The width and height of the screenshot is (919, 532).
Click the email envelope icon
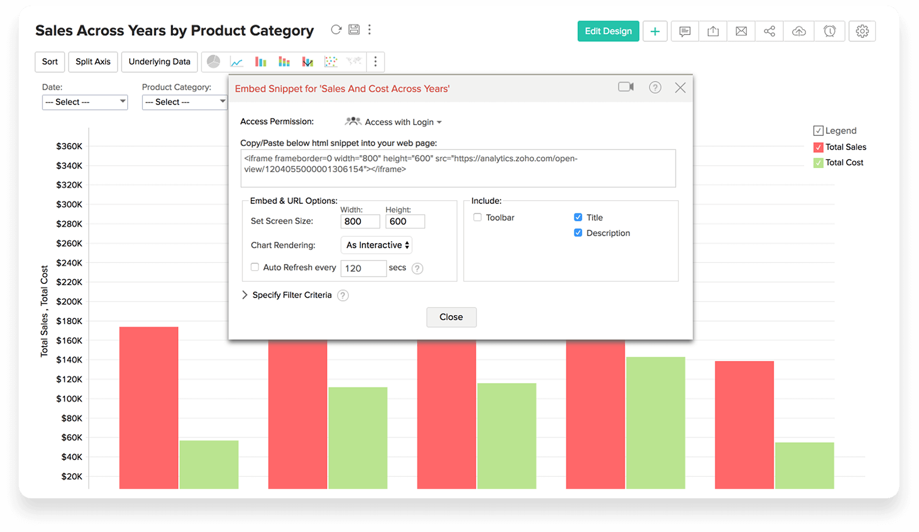coord(741,31)
